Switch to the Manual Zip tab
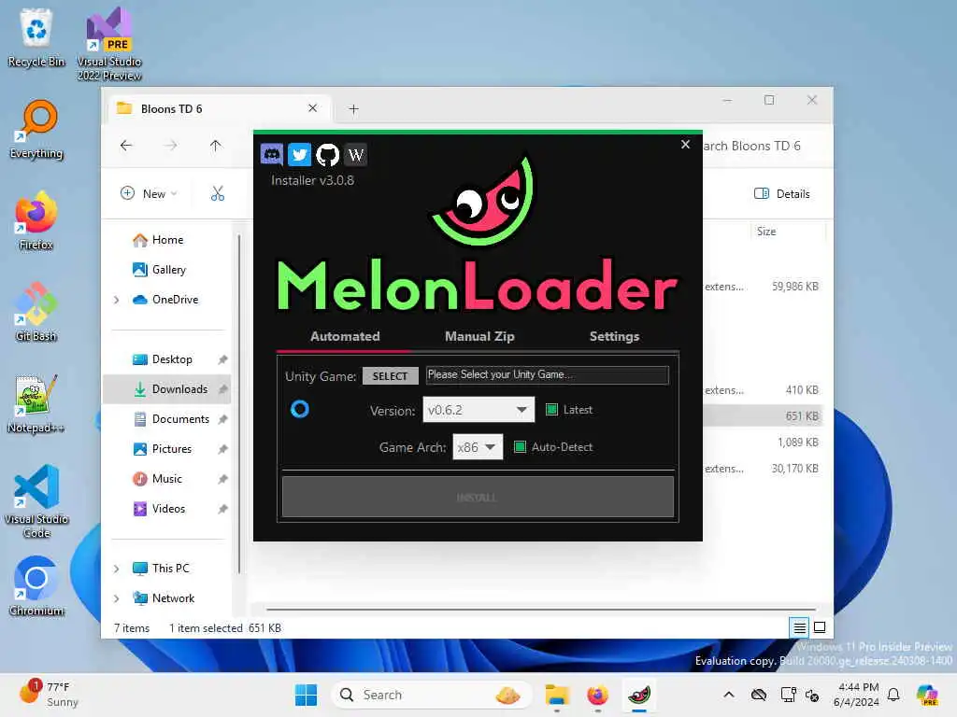This screenshot has height=717, width=957. pyautogui.click(x=479, y=336)
